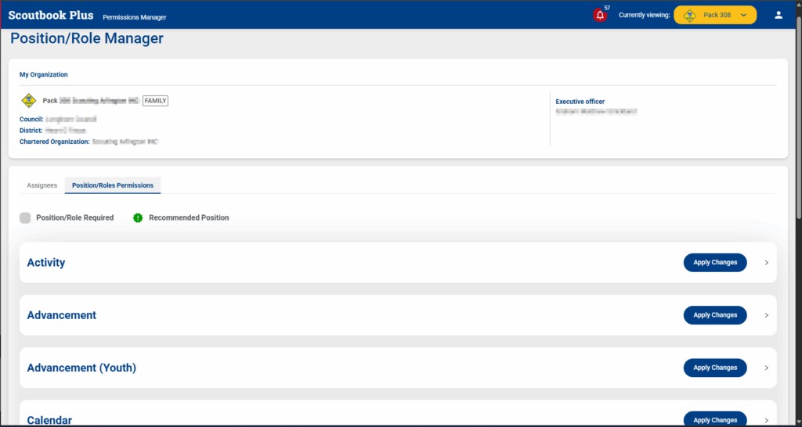Switch to the Assignees tab
802x427 pixels.
pyautogui.click(x=42, y=185)
